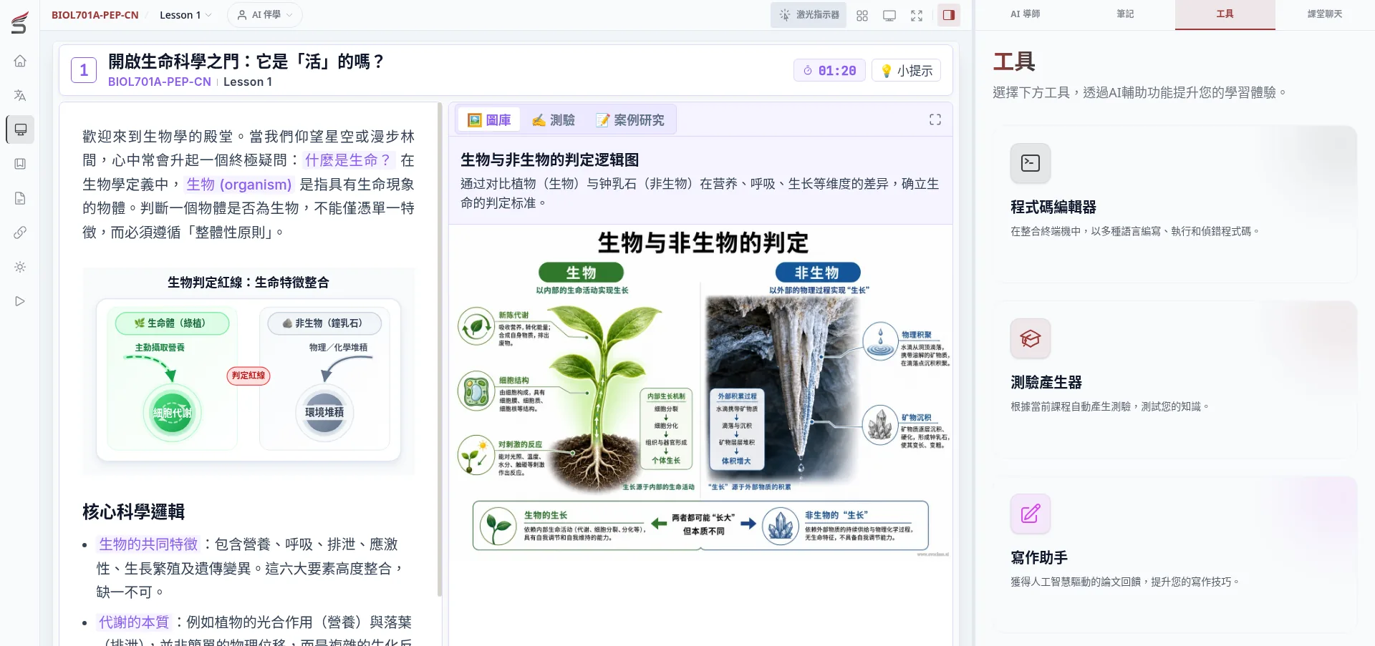Image resolution: width=1375 pixels, height=646 pixels.
Task: Click the highlighted term 什麼是生命？
Action: click(348, 160)
